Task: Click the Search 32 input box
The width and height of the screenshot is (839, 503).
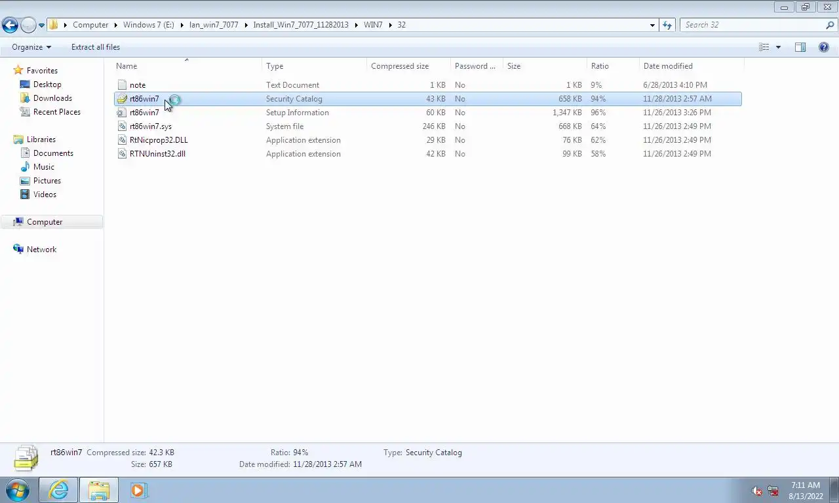Action: pos(752,25)
